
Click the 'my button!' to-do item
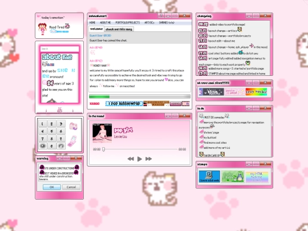pyautogui.click(x=210, y=137)
